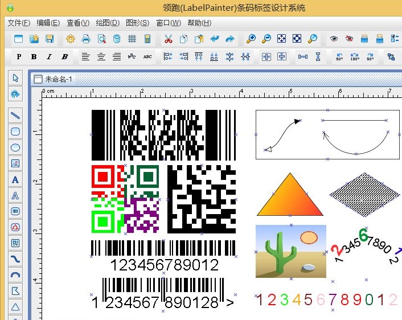Image resolution: width=402 pixels, height=320 pixels.
Task: Click the database cylinder icon
Action: pyautogui.click(x=117, y=39)
